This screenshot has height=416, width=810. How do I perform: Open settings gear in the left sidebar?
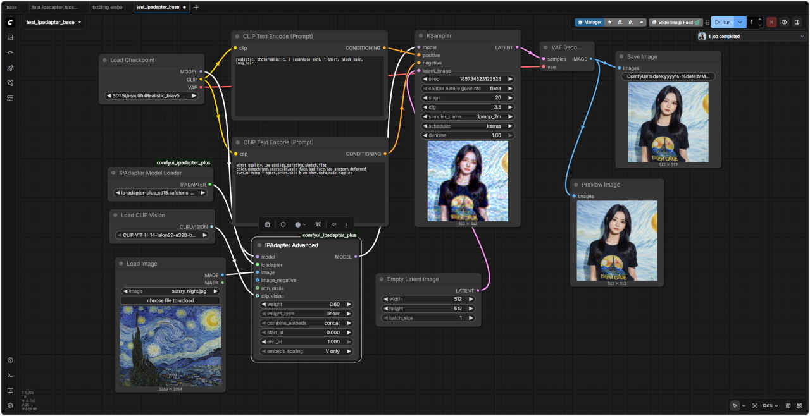pos(10,405)
